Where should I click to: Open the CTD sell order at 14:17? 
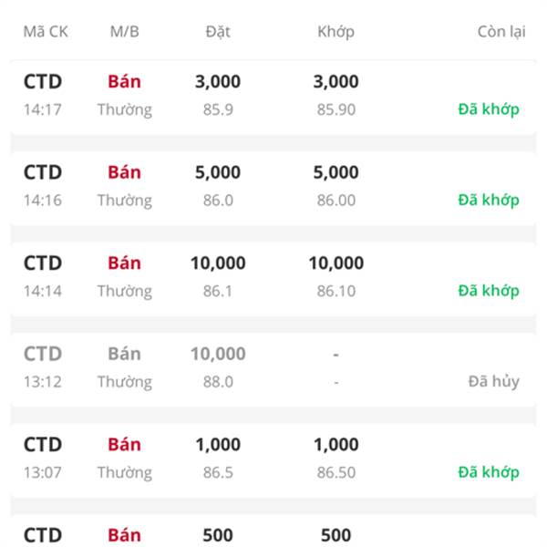pyautogui.click(x=273, y=97)
